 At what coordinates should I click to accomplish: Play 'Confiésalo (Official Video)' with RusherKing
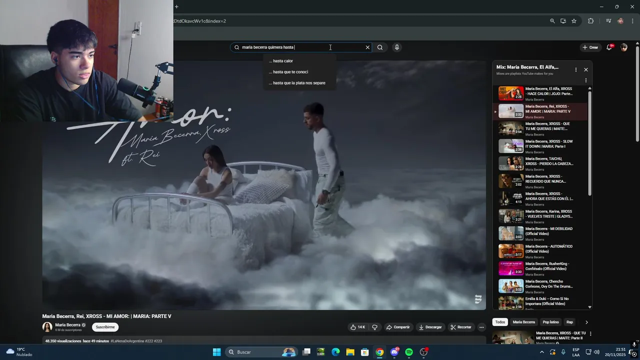540,268
